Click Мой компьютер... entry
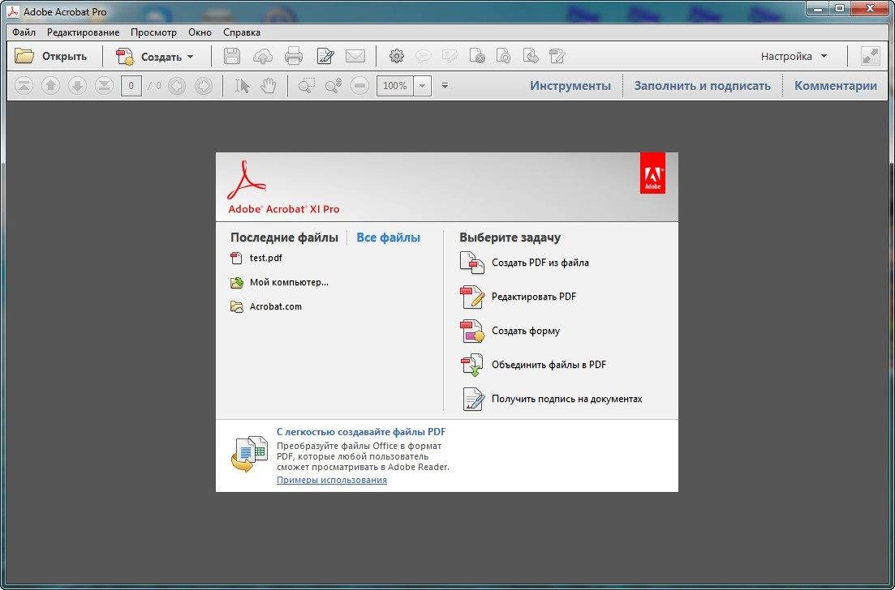This screenshot has height=590, width=895. click(x=279, y=282)
